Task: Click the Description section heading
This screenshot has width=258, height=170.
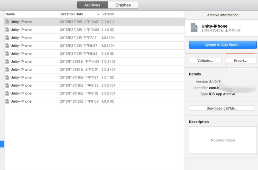Action: click(199, 122)
